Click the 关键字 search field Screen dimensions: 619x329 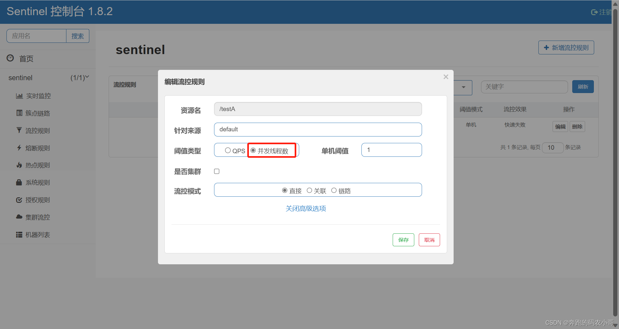click(524, 87)
